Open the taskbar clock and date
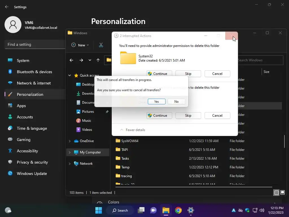289x217 pixels. tap(276, 210)
